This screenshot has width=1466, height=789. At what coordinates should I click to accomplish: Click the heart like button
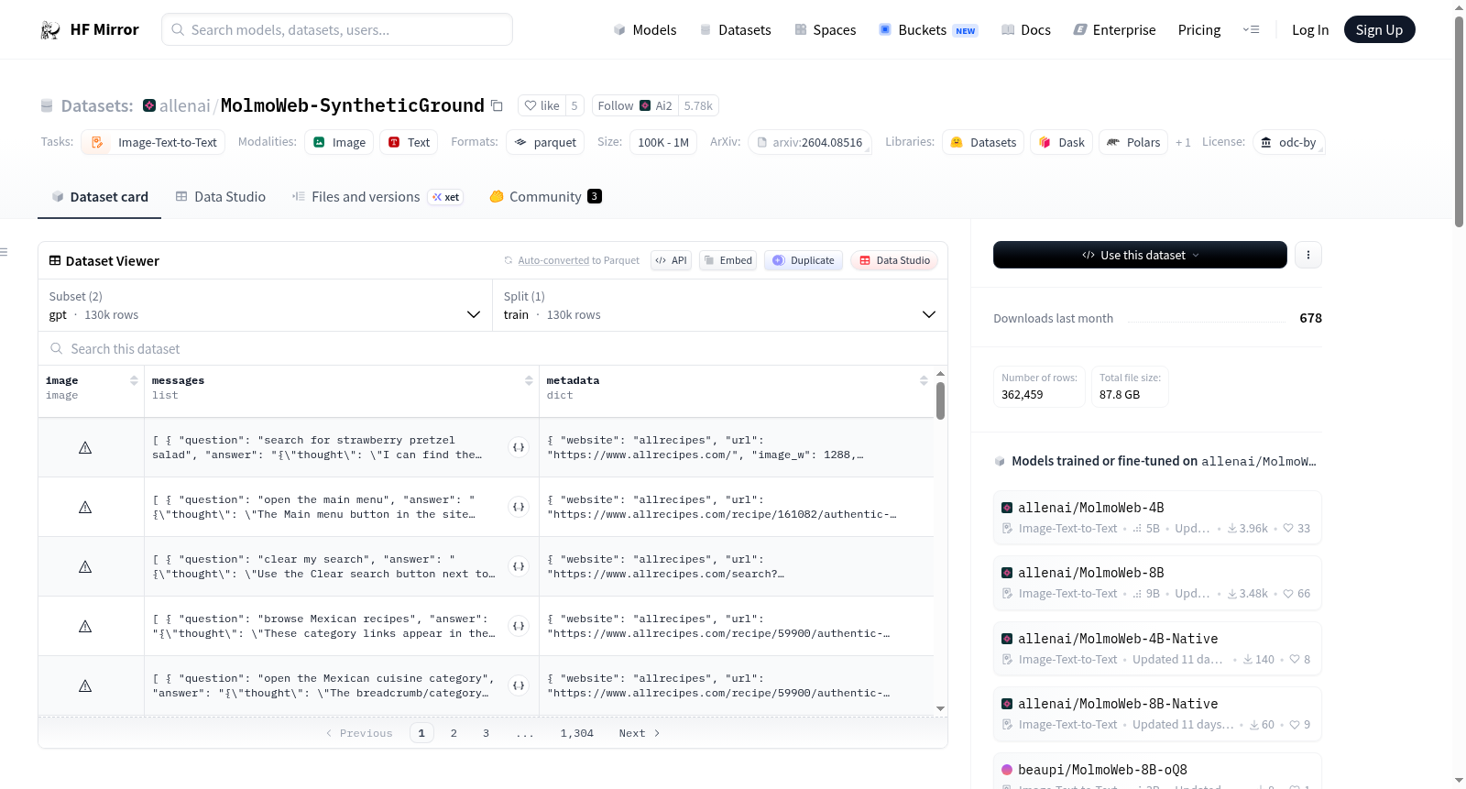tap(542, 105)
